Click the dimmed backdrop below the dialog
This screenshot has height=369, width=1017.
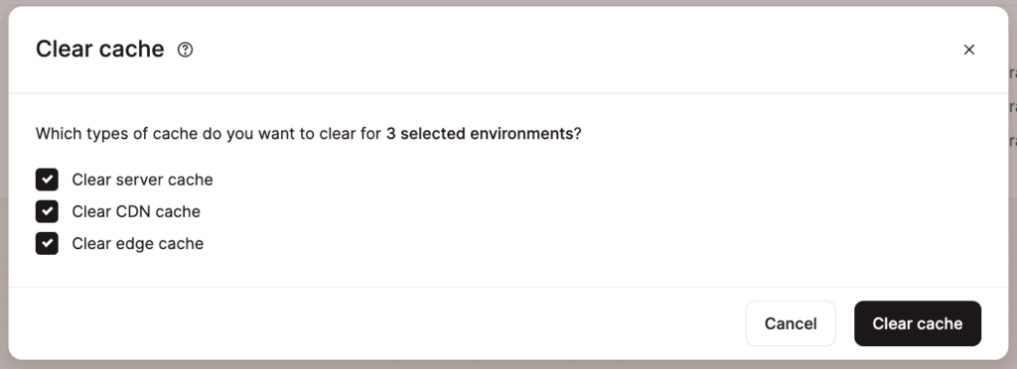[x=508, y=364]
